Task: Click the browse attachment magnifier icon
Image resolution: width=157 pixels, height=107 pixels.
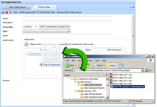Action: (x=27, y=44)
